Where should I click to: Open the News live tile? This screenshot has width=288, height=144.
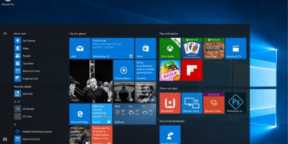pos(124,92)
